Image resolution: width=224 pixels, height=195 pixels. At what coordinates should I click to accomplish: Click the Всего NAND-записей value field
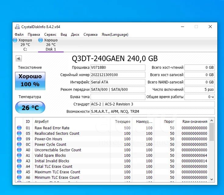pos(200,82)
